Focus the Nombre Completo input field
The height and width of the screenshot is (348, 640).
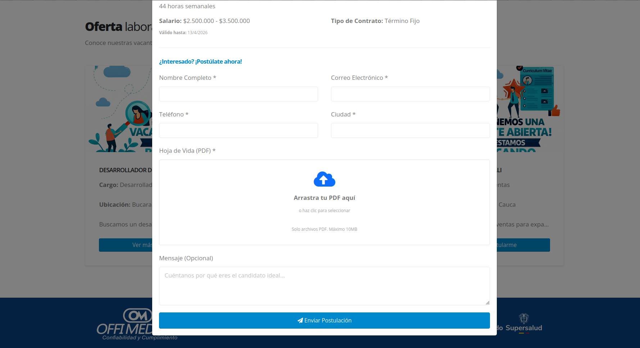[x=238, y=94]
